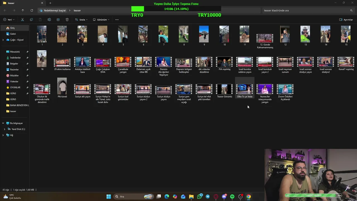Viewport: 357px width, 201px height.
Task: Select video thumbnail named 9
Action: click(x=204, y=36)
